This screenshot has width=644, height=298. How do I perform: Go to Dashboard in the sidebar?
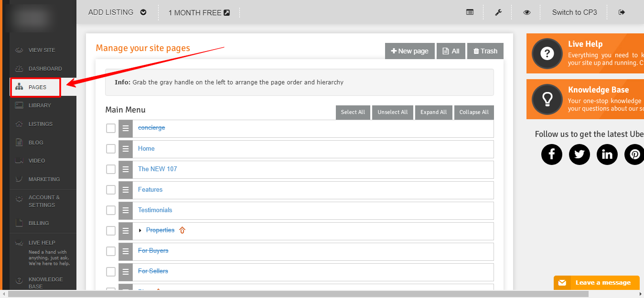point(45,69)
